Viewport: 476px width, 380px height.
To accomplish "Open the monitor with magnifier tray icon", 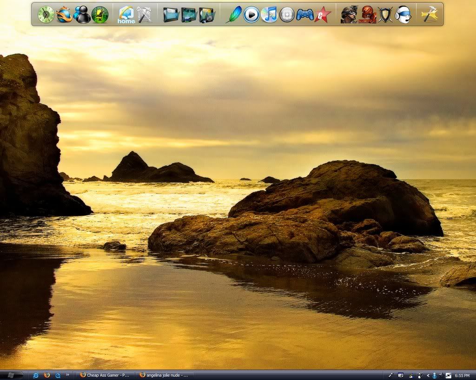I will pos(401,375).
